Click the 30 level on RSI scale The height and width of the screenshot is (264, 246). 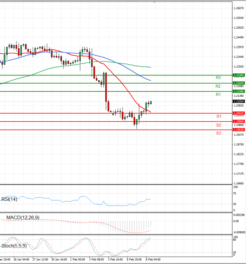(x=235, y=204)
